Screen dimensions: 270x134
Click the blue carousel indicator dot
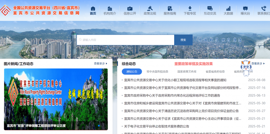(99, 126)
